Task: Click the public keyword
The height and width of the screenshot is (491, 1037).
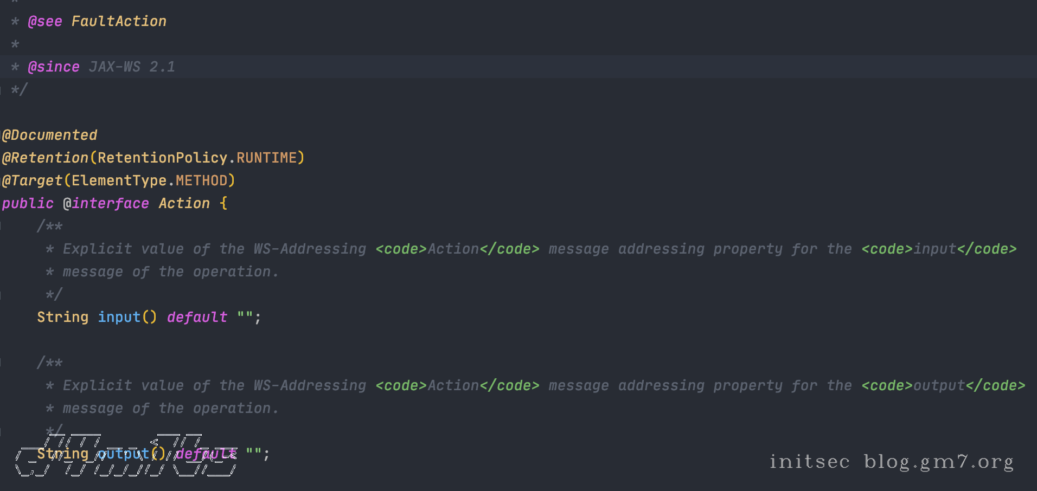Action: click(28, 203)
